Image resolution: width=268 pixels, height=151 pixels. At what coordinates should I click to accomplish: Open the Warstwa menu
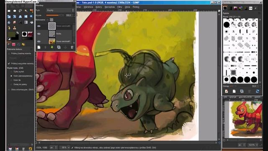[x=88, y=7]
